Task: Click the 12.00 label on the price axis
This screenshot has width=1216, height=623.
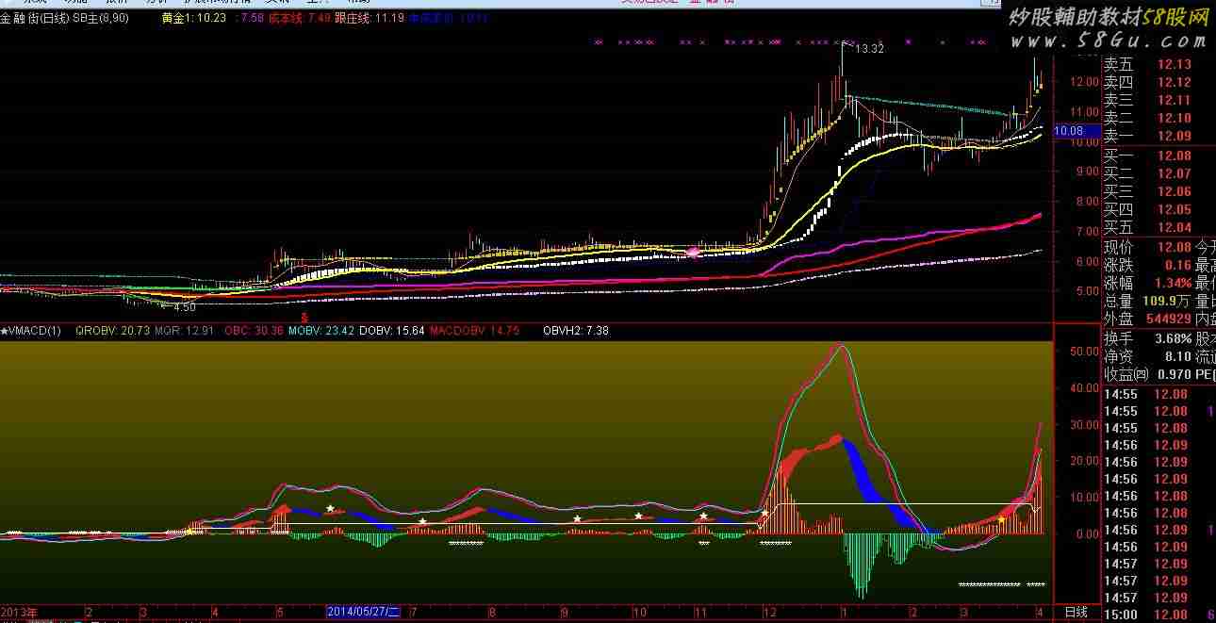Action: point(1086,82)
